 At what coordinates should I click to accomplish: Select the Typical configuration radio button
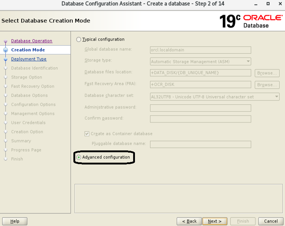78,40
